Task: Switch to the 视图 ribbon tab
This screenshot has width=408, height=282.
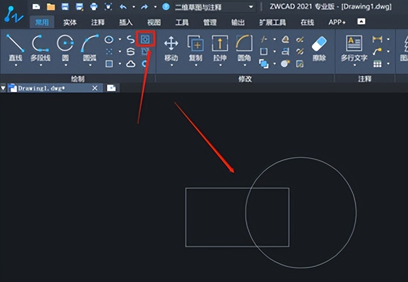Action: pyautogui.click(x=154, y=22)
